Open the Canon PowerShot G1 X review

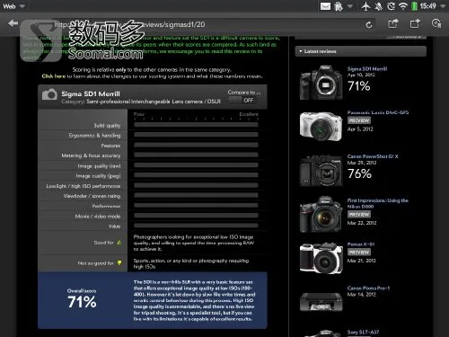coord(373,156)
